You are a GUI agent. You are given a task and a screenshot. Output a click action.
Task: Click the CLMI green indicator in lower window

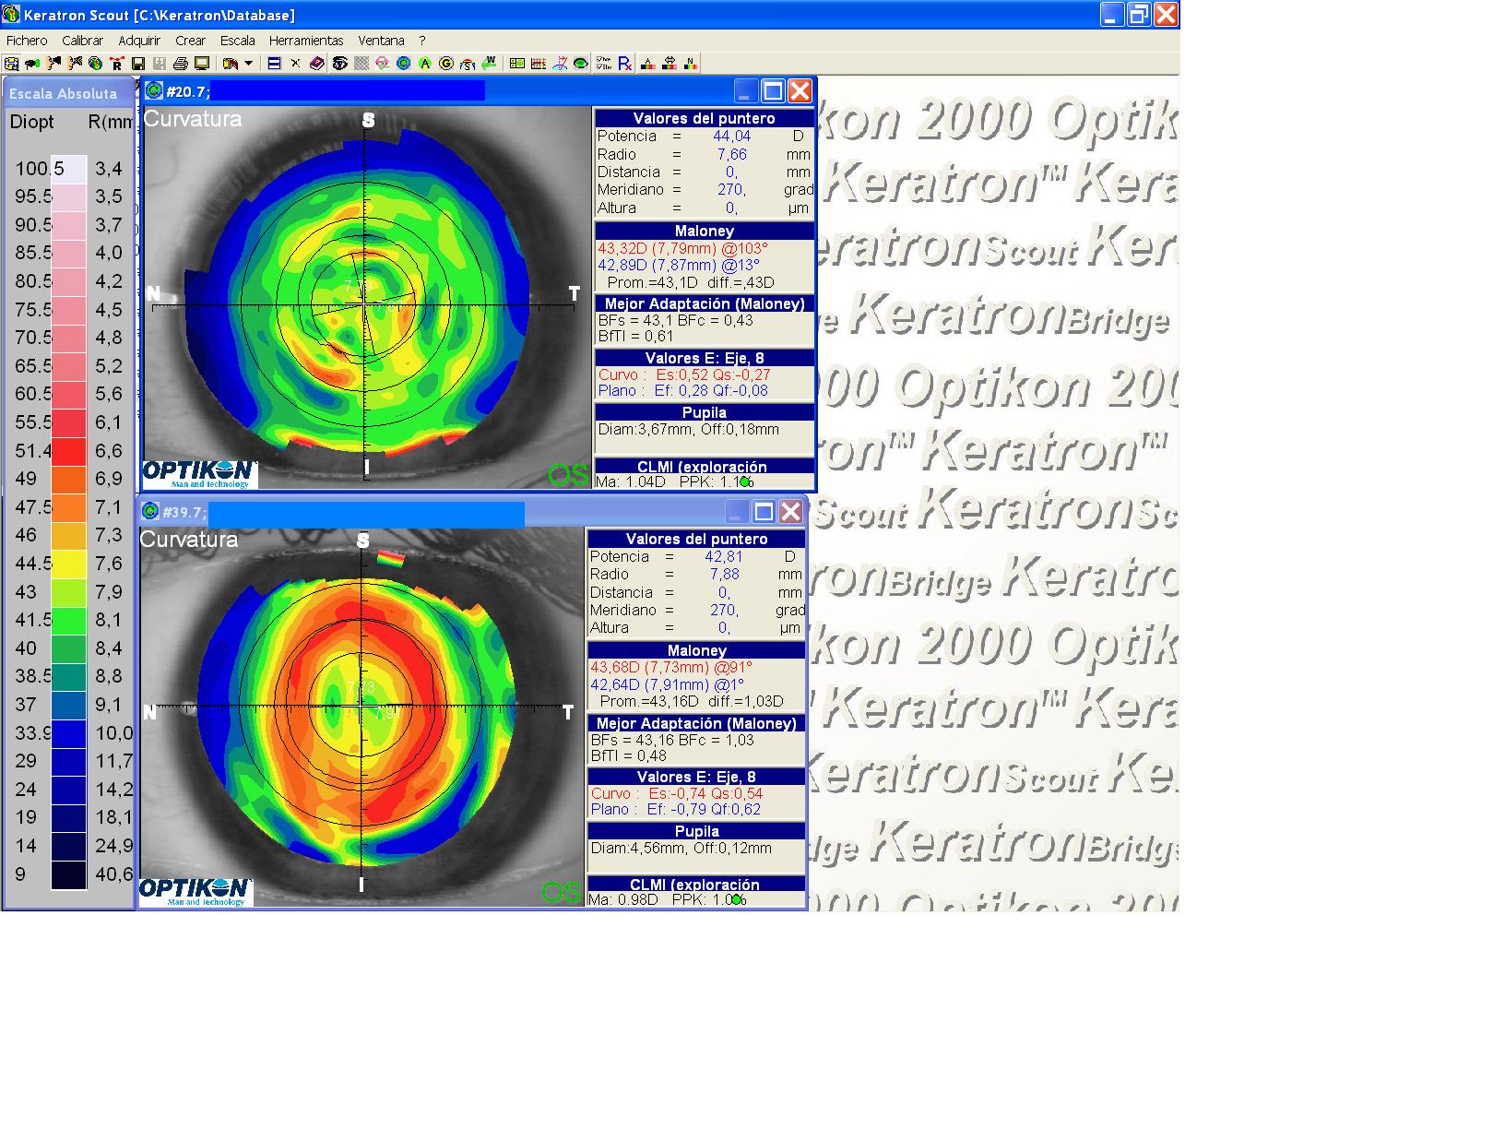click(736, 899)
